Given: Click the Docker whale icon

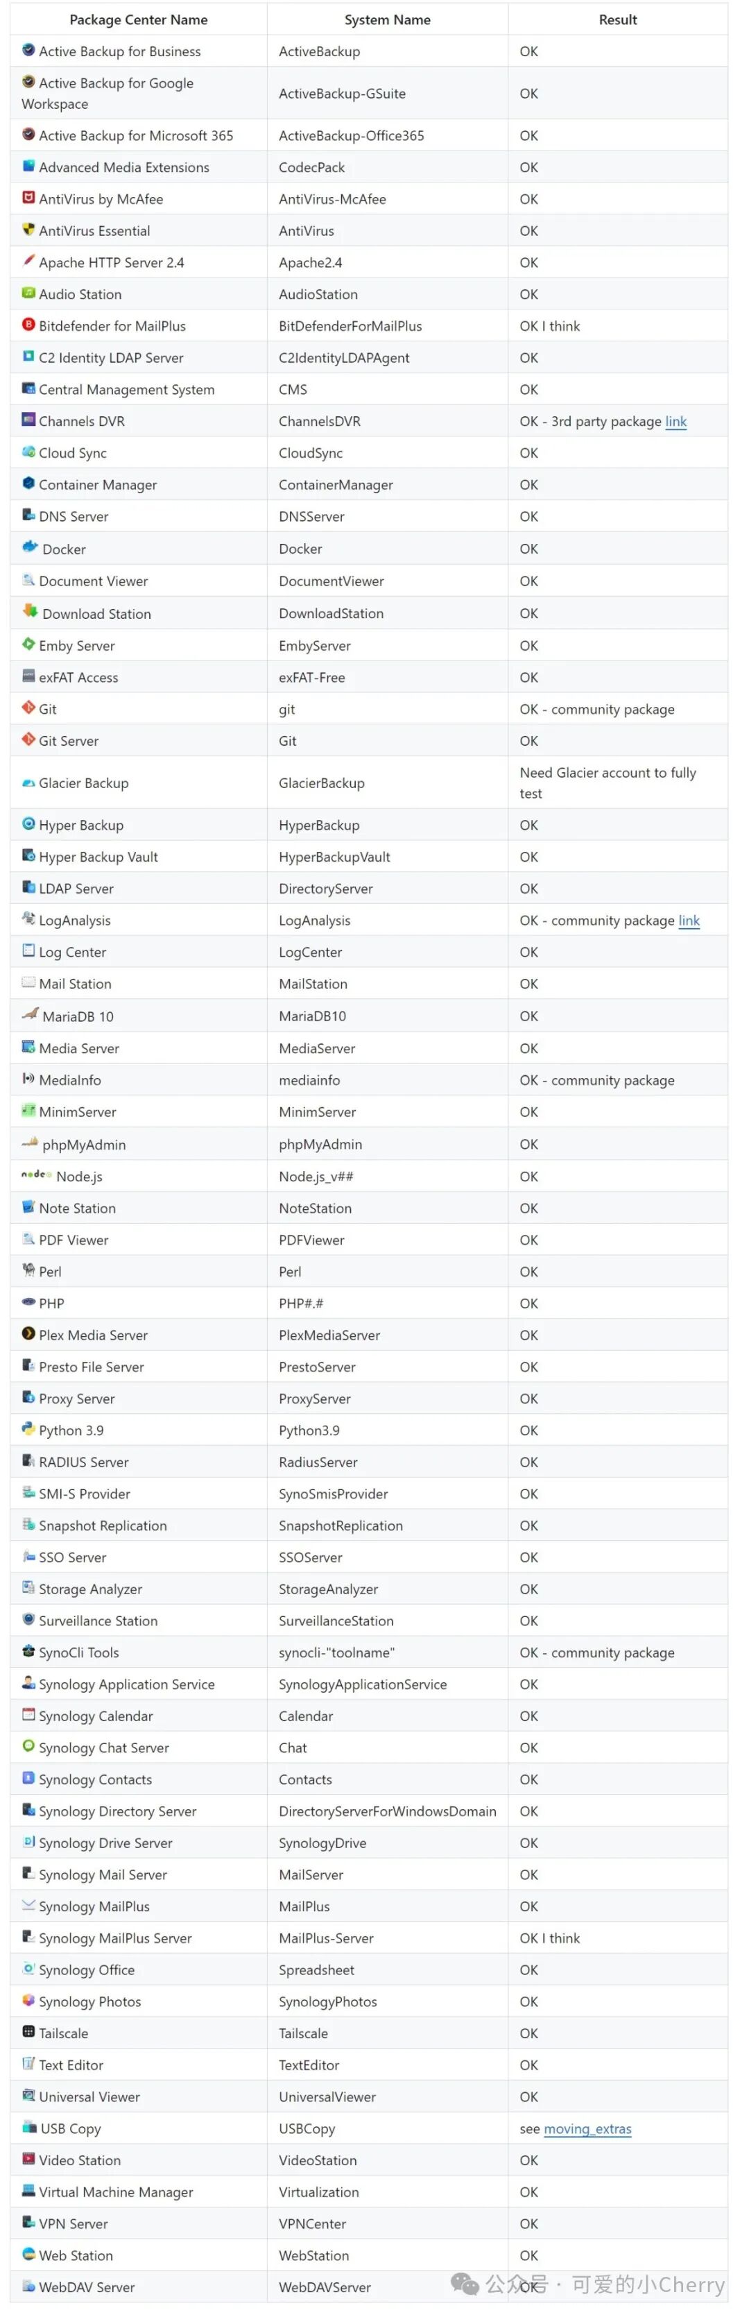Looking at the screenshot, I should [31, 547].
